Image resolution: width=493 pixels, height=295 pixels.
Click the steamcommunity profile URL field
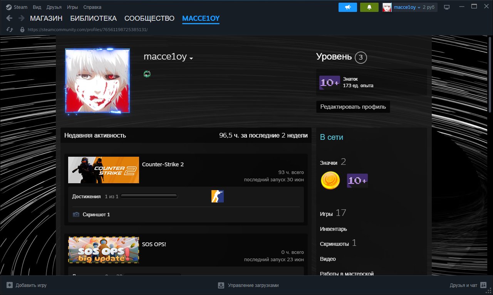click(87, 30)
